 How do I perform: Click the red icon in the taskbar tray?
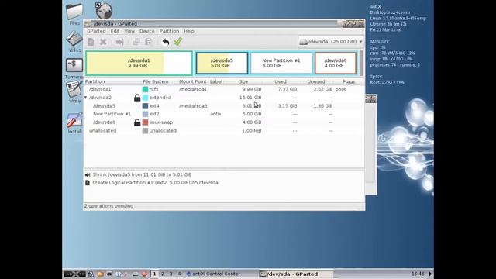144,274
